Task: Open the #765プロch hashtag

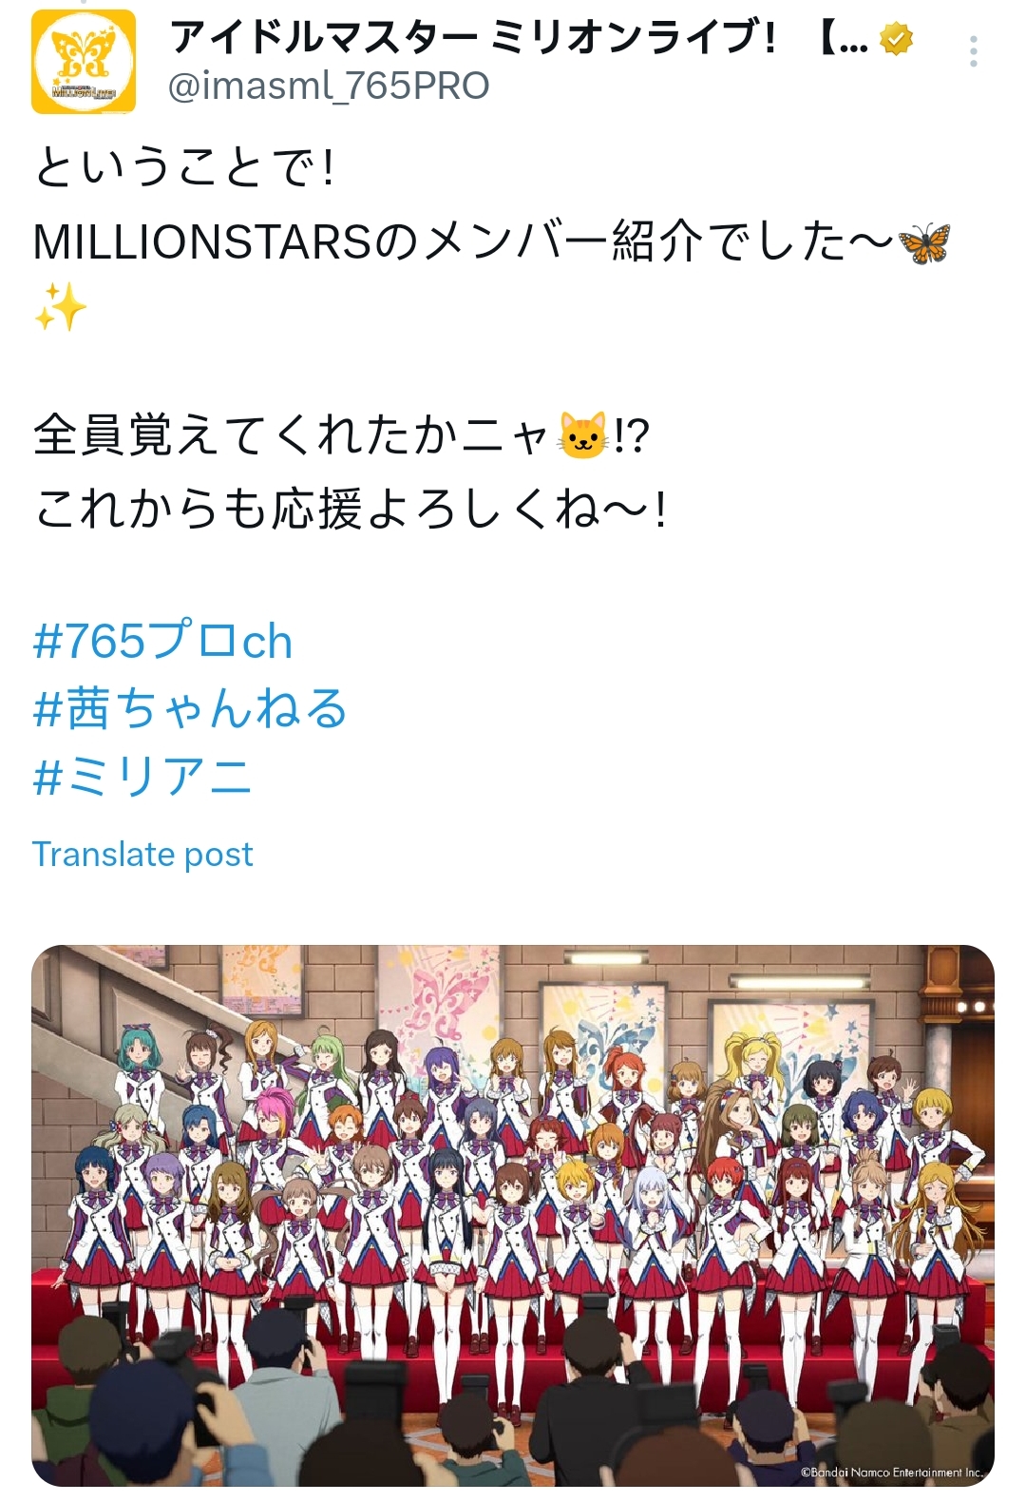Action: pos(162,641)
